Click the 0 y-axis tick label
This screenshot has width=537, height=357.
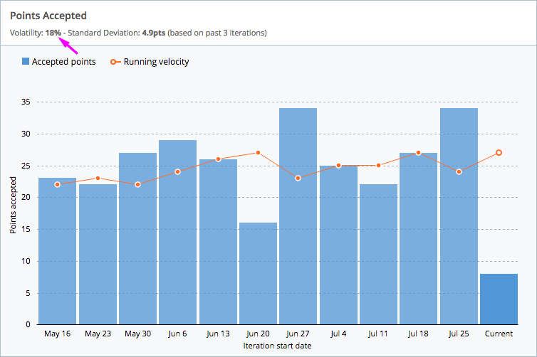click(x=28, y=324)
